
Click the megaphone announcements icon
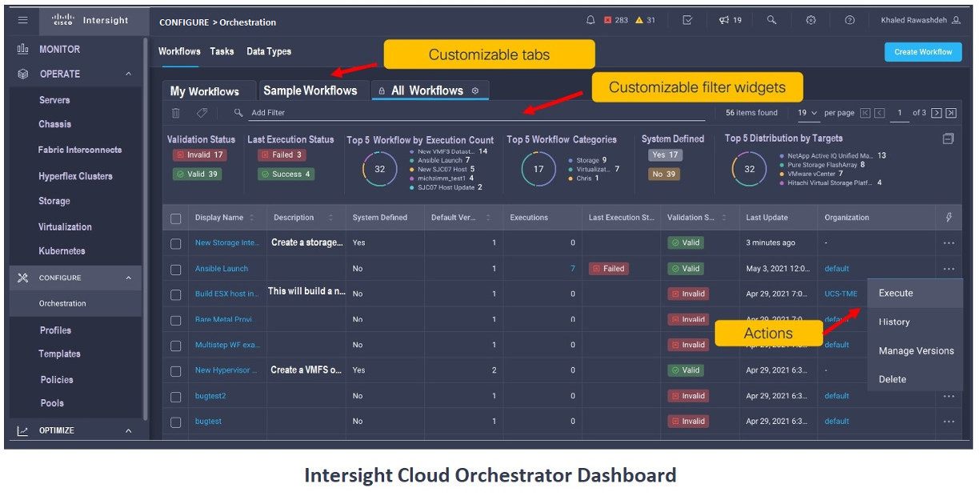724,21
